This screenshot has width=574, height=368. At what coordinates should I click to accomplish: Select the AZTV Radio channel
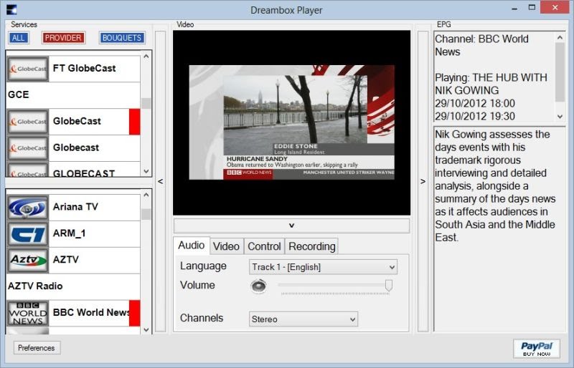coord(73,286)
